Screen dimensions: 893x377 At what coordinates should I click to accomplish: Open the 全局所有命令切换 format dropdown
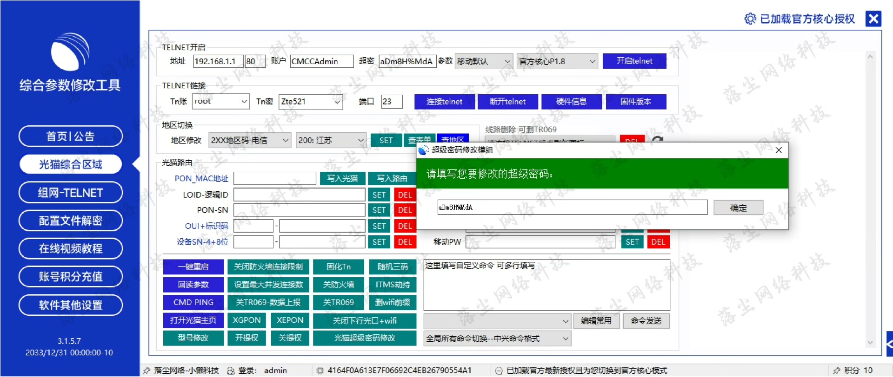[566, 338]
